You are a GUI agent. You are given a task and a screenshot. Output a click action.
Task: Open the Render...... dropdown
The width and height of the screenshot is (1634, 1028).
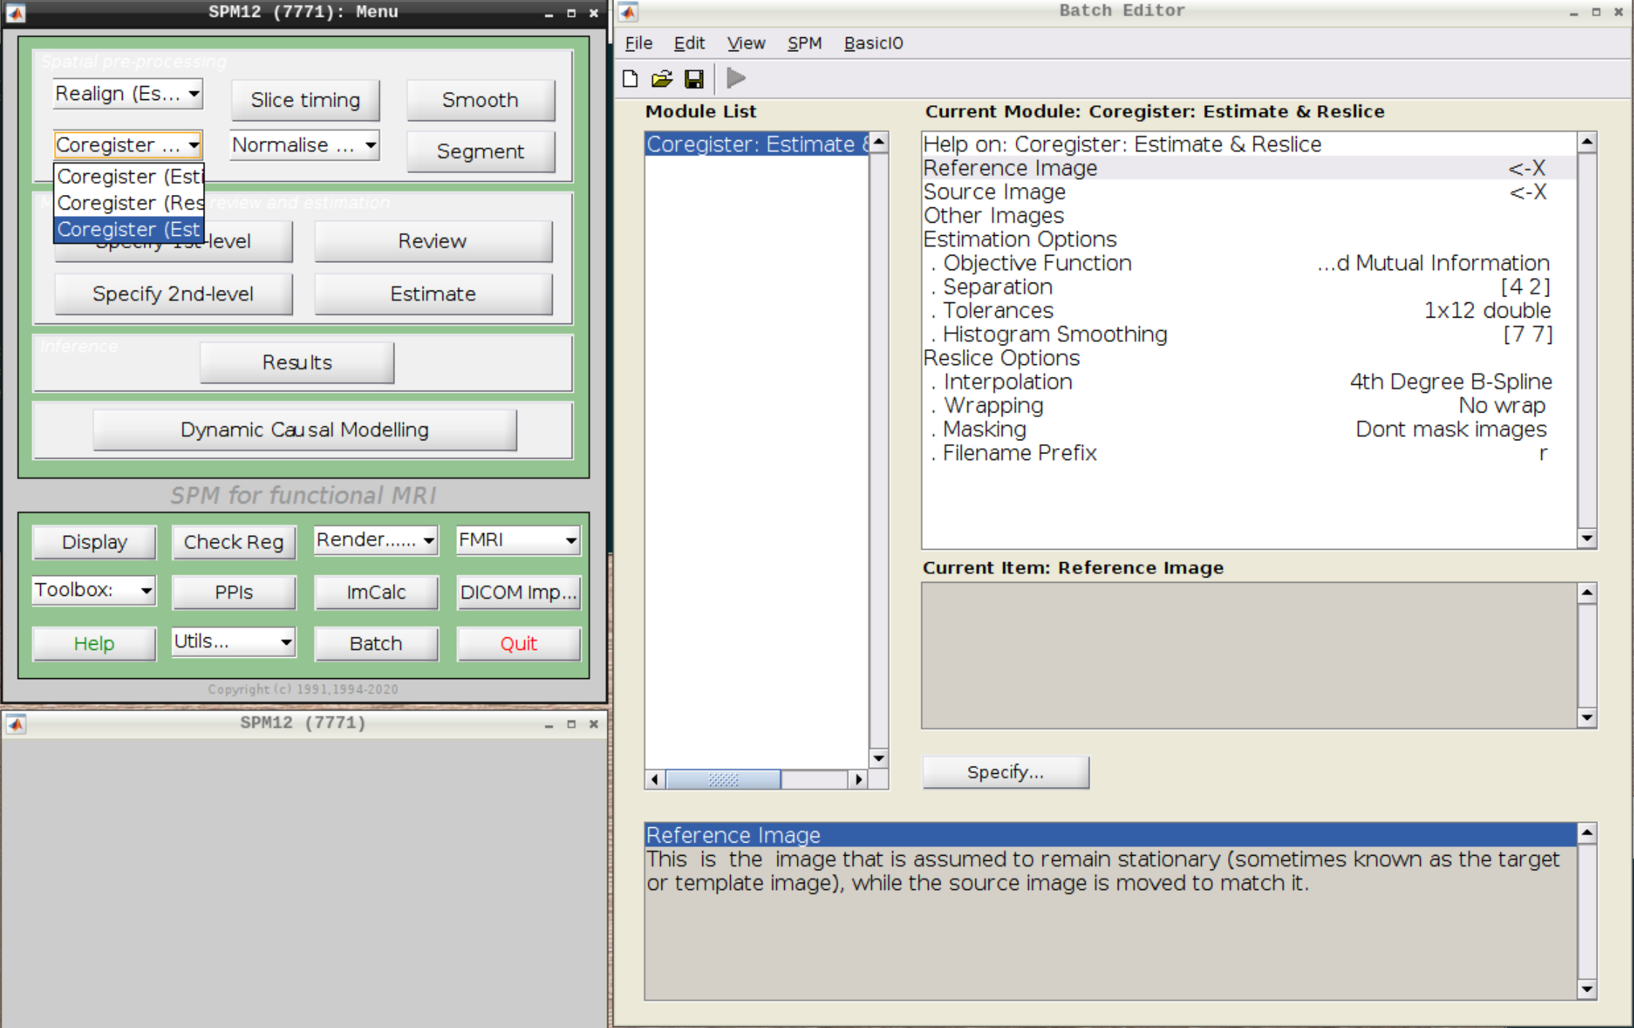click(375, 540)
